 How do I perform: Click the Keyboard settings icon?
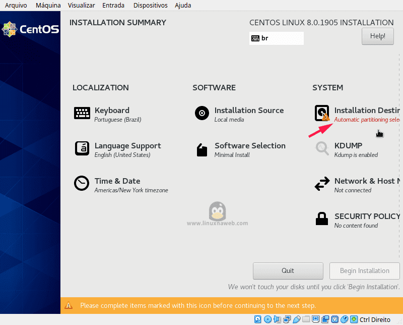pyautogui.click(x=82, y=113)
